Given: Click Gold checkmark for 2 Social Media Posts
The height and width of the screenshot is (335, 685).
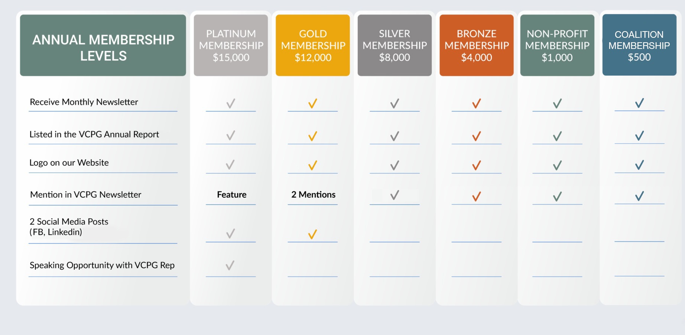Looking at the screenshot, I should 313,234.
